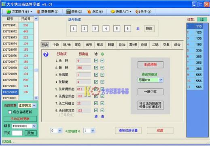Click the 一键中奖 button

point(151,92)
